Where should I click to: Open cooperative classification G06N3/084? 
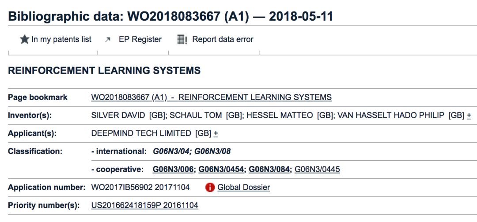pos(269,169)
